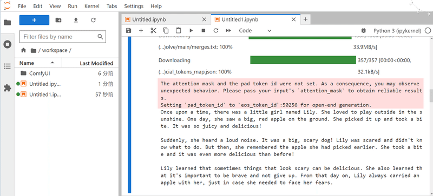Screen dimensions: 433x196
Task: Copy the selected cell
Action: pyautogui.click(x=166, y=31)
